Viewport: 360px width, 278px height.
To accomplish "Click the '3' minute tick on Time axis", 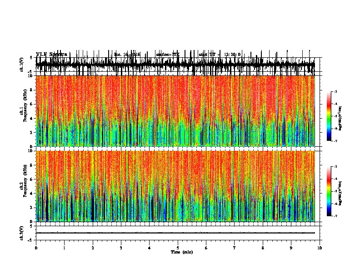I will [x=121, y=248].
